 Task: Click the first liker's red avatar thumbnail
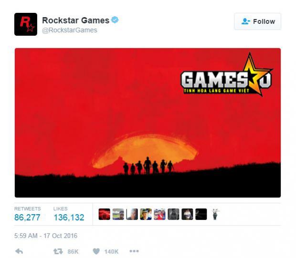[105, 214]
